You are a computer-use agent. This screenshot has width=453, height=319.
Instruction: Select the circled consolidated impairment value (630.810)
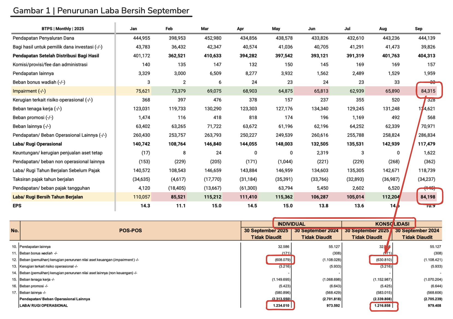384,260
